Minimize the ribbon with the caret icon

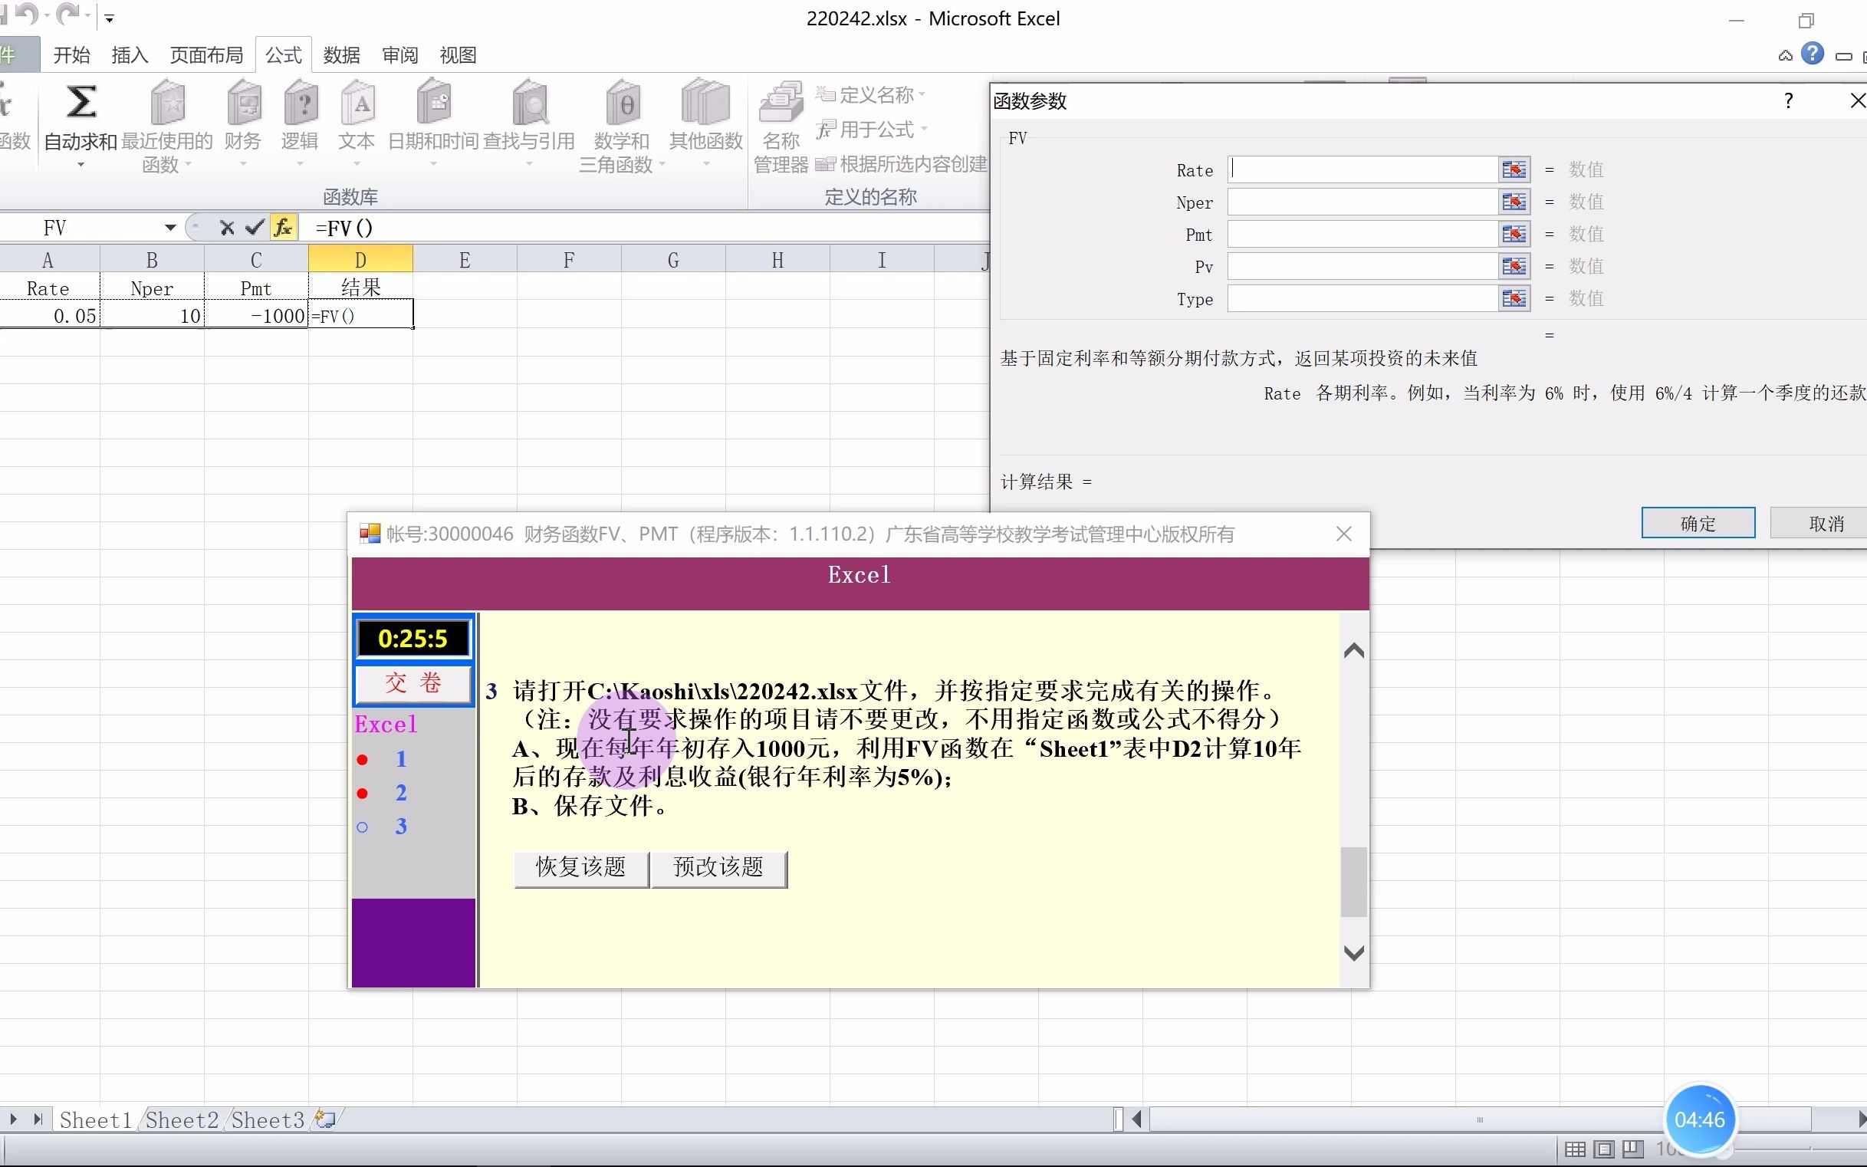1784,55
